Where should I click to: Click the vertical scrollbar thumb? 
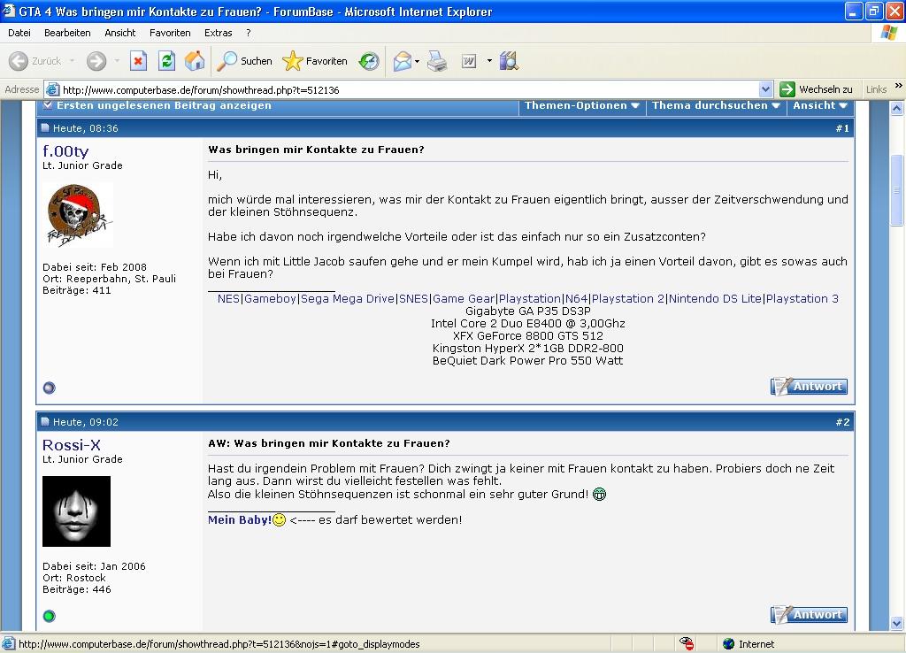coord(897,189)
